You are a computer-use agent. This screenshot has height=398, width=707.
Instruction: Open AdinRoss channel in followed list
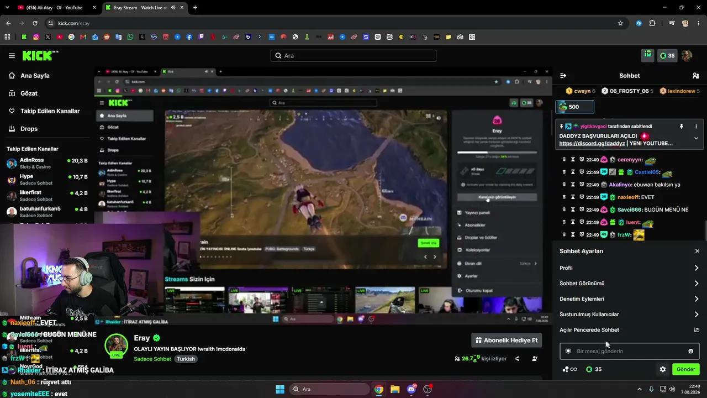click(x=47, y=164)
